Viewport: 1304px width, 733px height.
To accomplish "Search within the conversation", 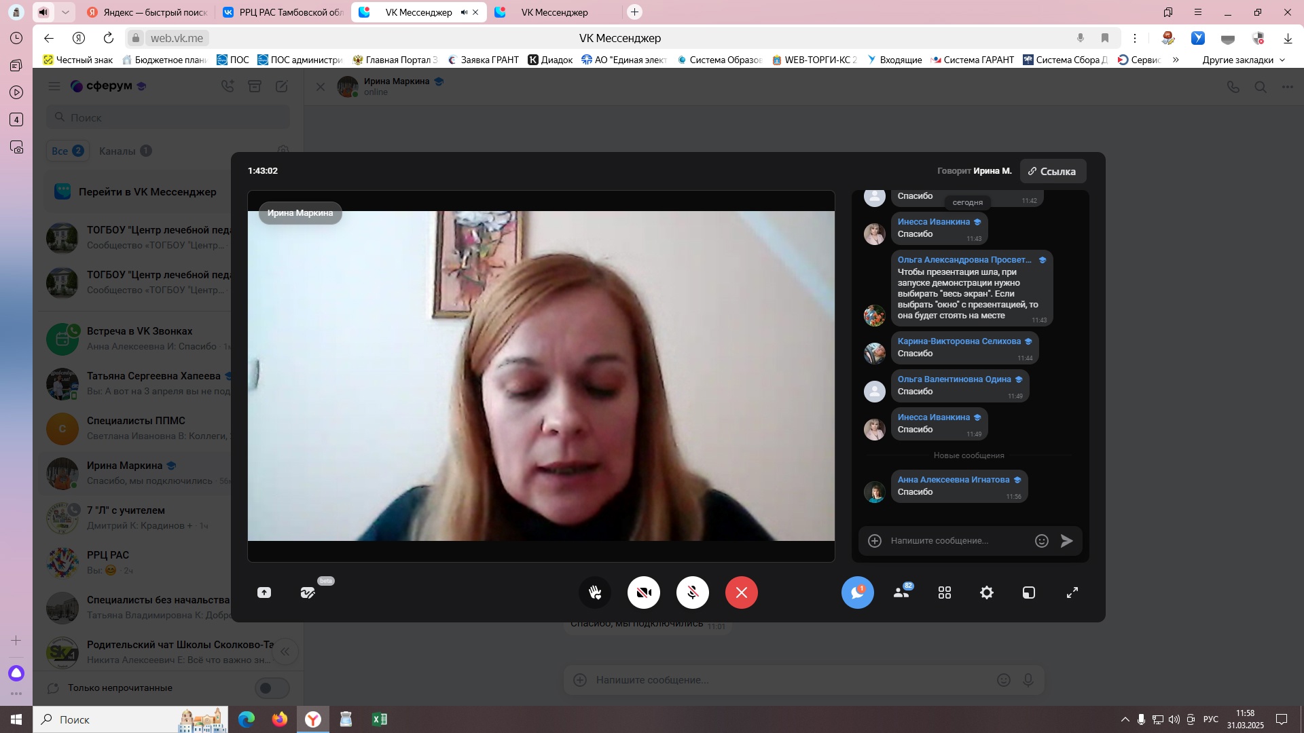I will [x=1261, y=87].
